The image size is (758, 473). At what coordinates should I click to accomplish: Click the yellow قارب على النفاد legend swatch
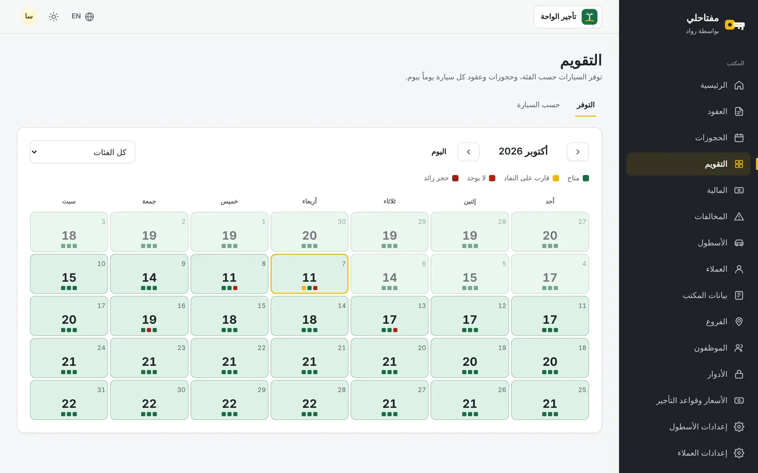556,178
